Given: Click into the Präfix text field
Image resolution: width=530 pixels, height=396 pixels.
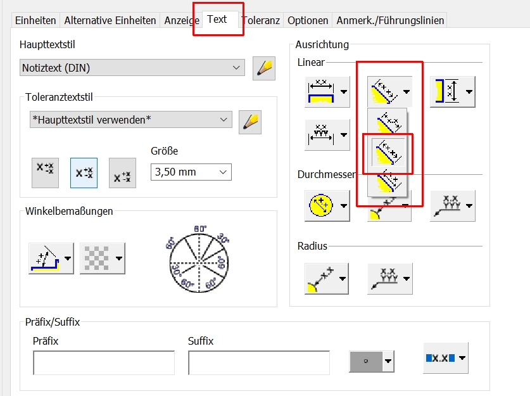Looking at the screenshot, I should pyautogui.click(x=104, y=362).
